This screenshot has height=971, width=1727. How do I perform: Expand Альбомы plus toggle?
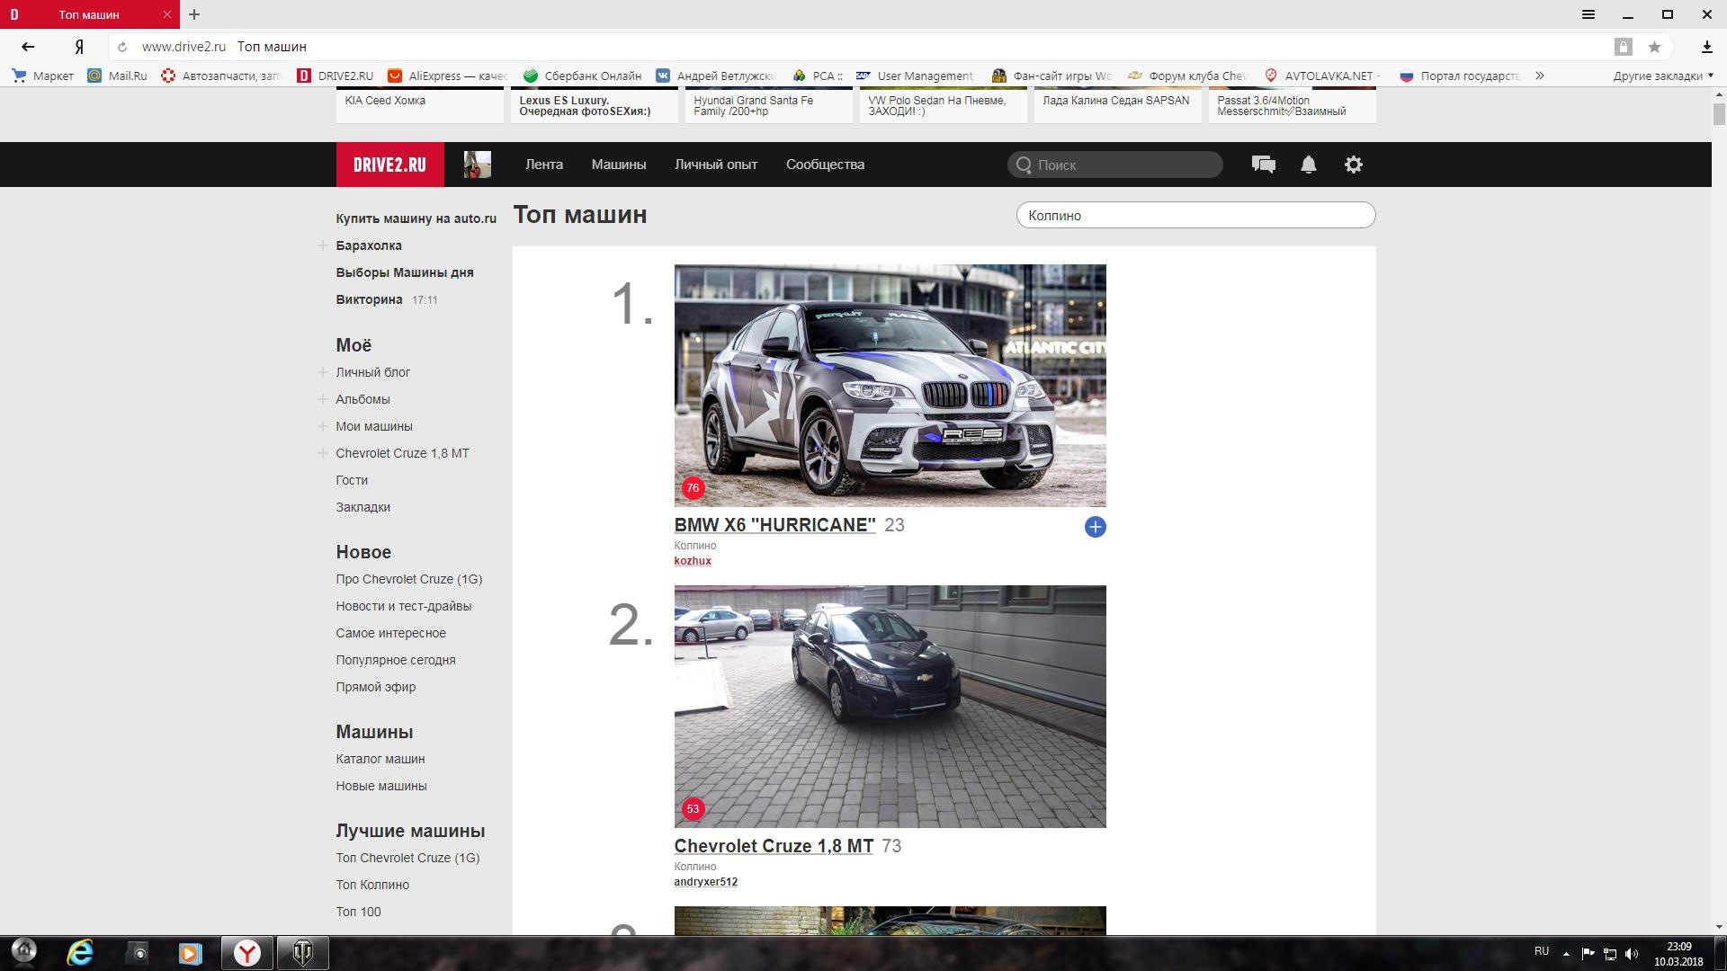click(x=322, y=399)
